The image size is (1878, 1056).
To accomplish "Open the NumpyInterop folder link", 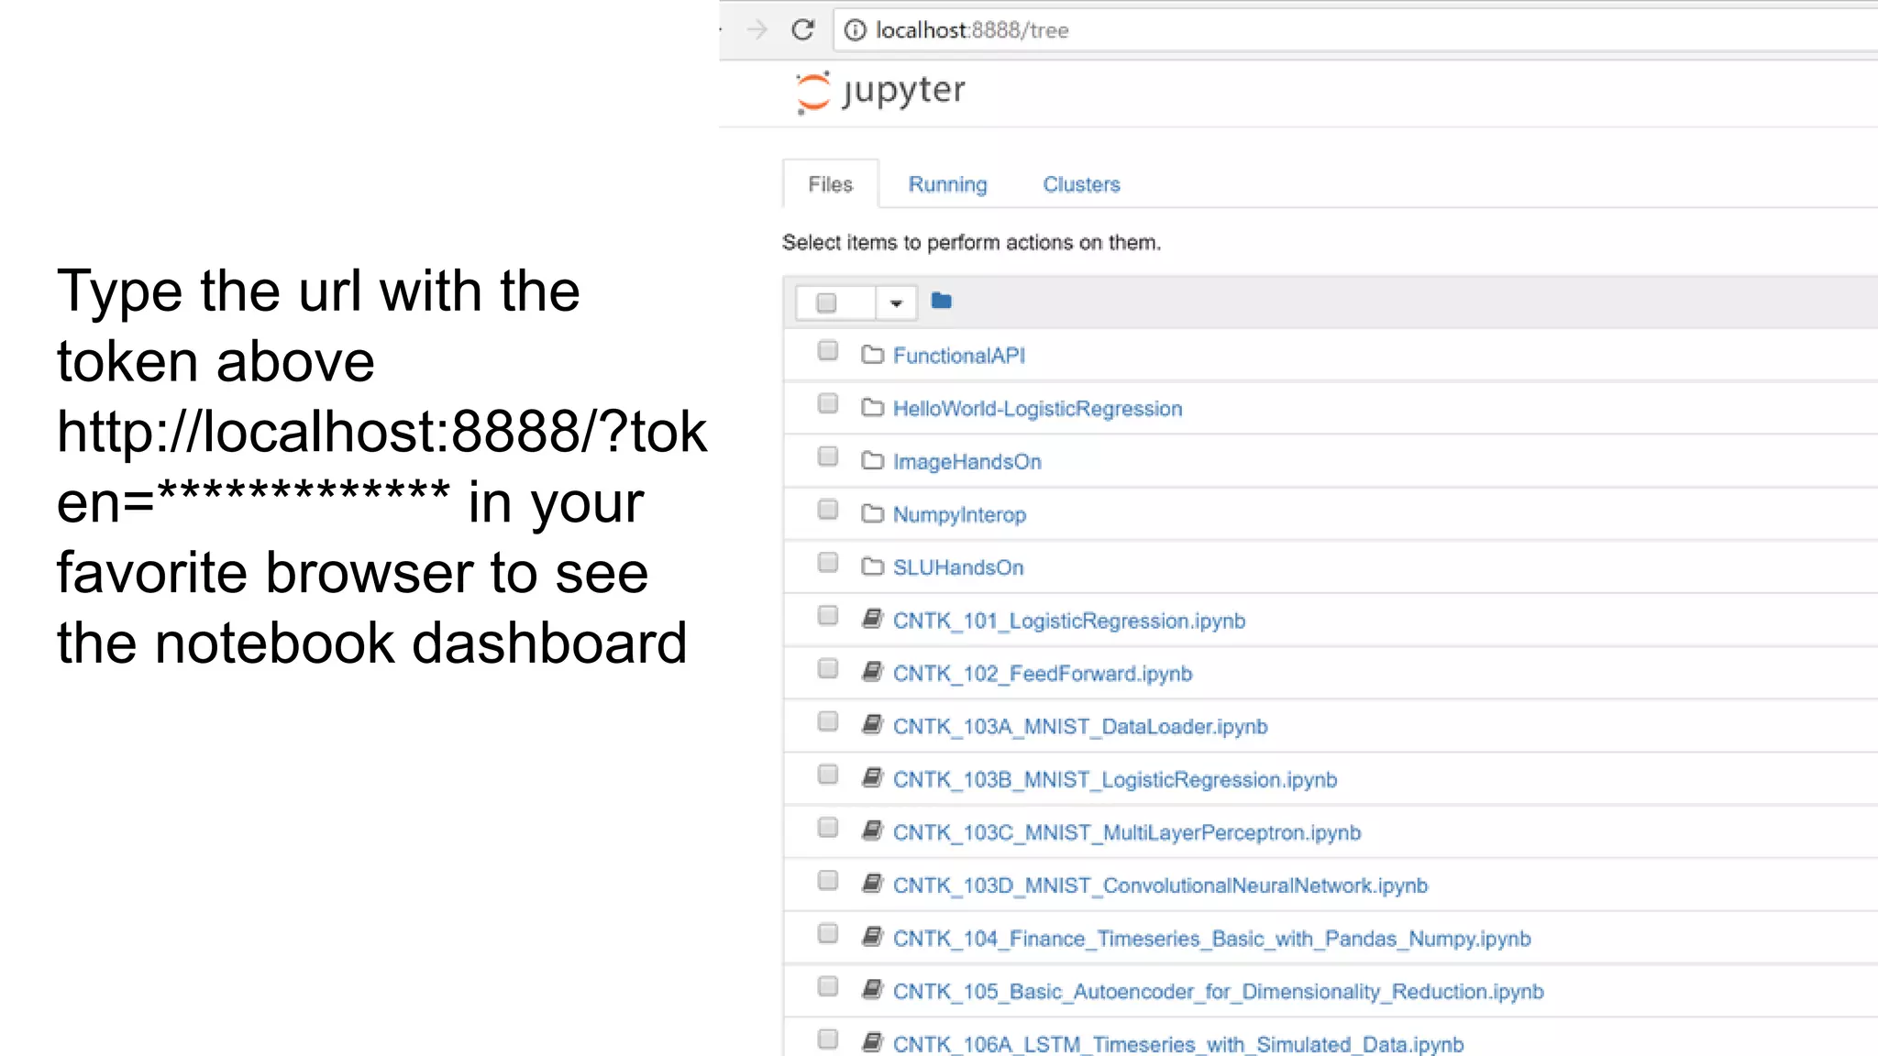I will point(960,515).
